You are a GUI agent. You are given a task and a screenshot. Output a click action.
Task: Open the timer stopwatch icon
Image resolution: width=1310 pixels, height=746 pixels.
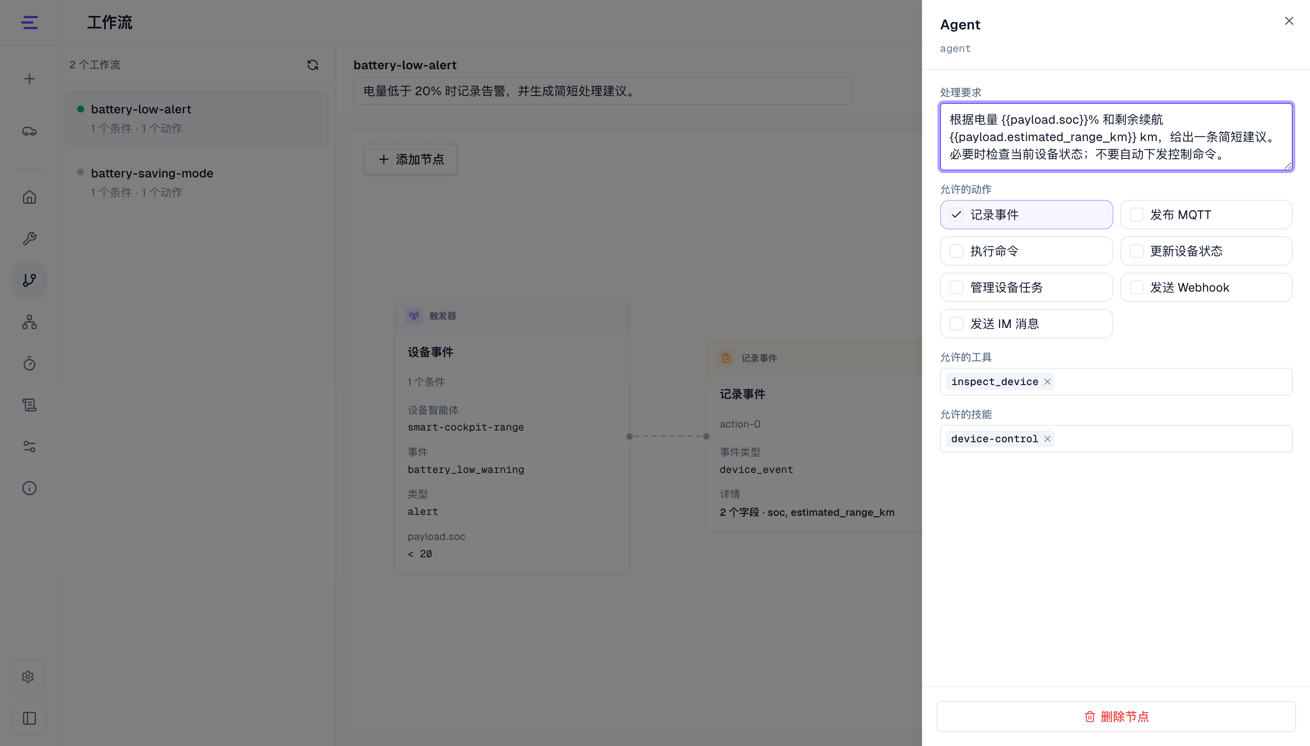pos(29,363)
